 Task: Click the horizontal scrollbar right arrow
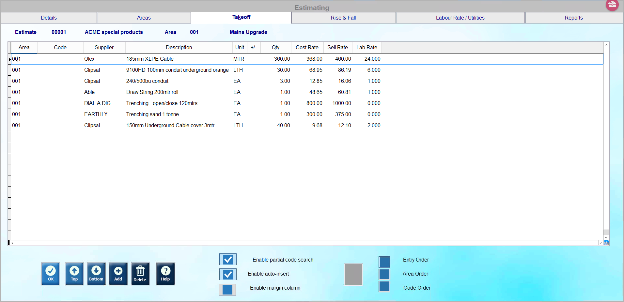(601, 243)
